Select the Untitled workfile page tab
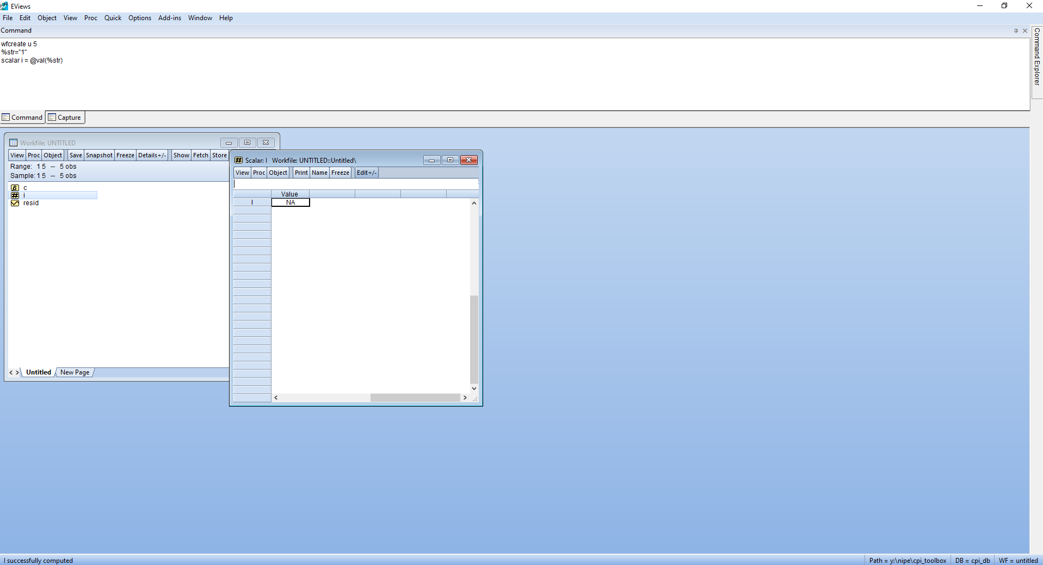The width and height of the screenshot is (1043, 565). coord(39,372)
